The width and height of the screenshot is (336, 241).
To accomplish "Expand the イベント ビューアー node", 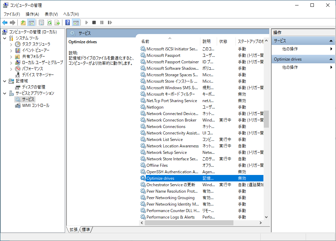I will pos(11,50).
